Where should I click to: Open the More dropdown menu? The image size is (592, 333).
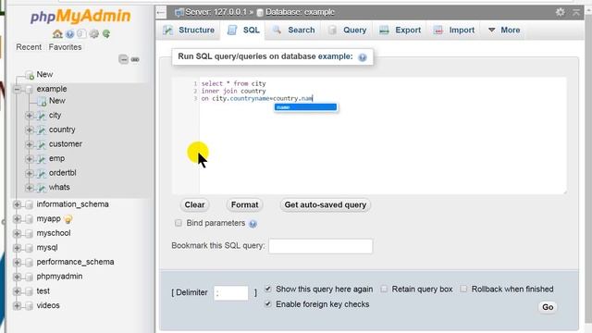504,31
